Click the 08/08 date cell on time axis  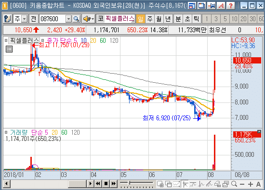point(242,175)
